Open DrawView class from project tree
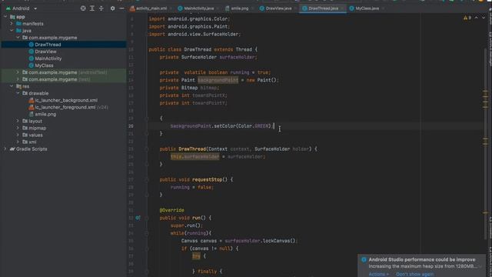492x277 pixels. (x=45, y=52)
